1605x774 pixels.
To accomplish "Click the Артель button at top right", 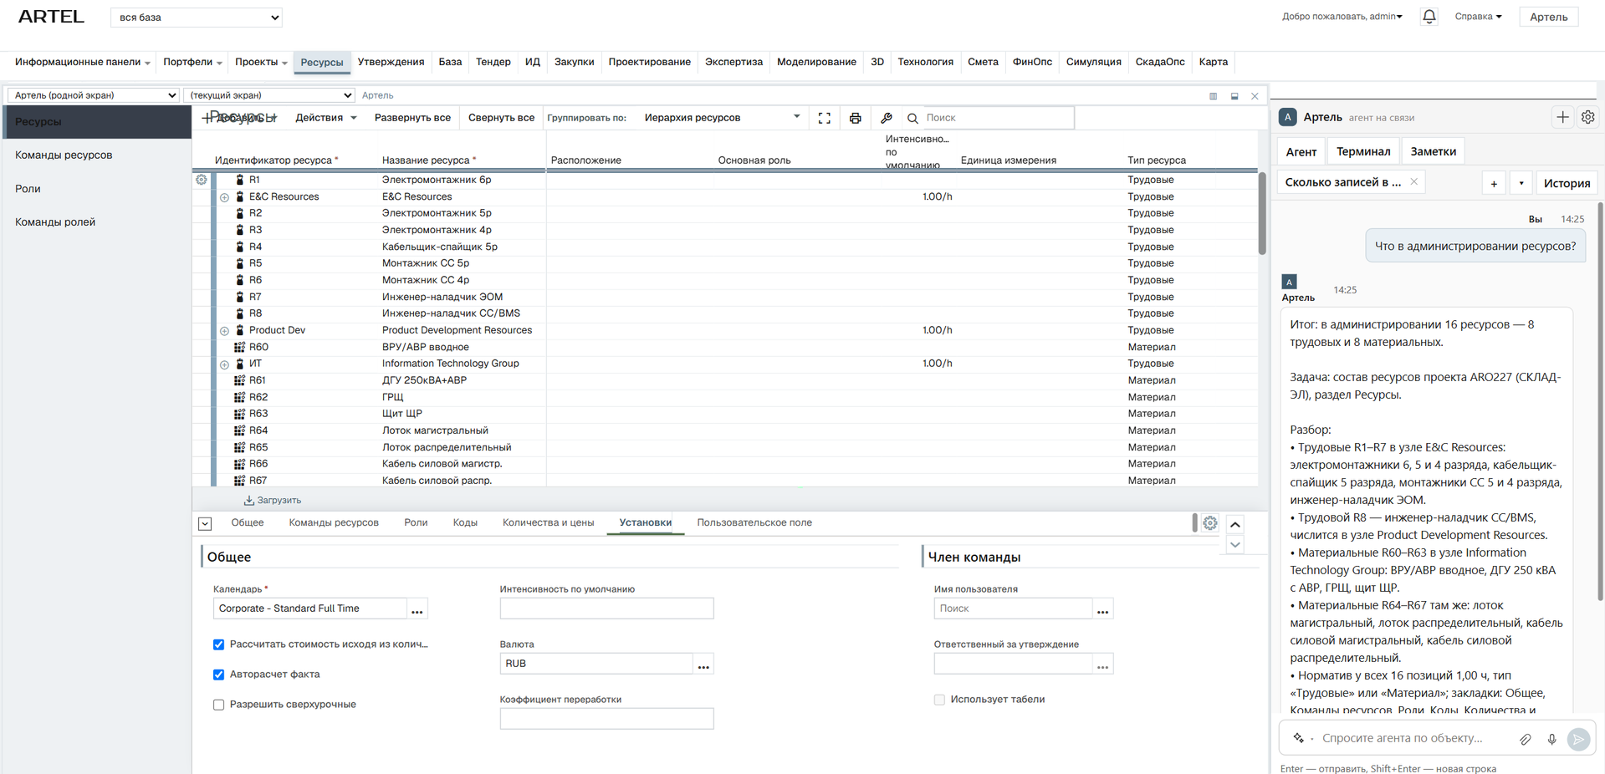I will (1548, 17).
